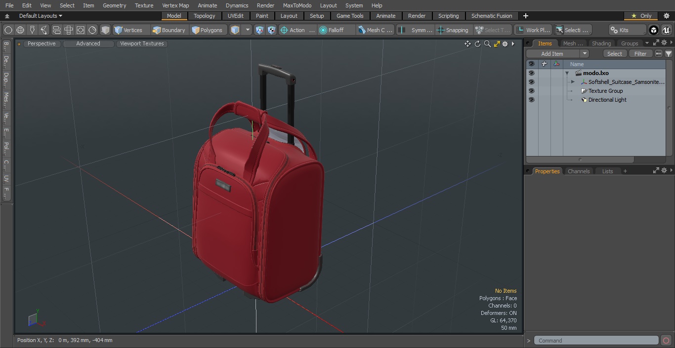675x348 pixels.
Task: Click the second cube checker icon
Action: click(272, 30)
